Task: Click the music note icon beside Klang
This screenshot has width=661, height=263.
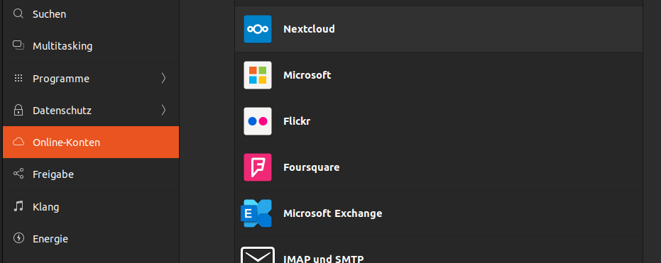Action: pos(18,206)
